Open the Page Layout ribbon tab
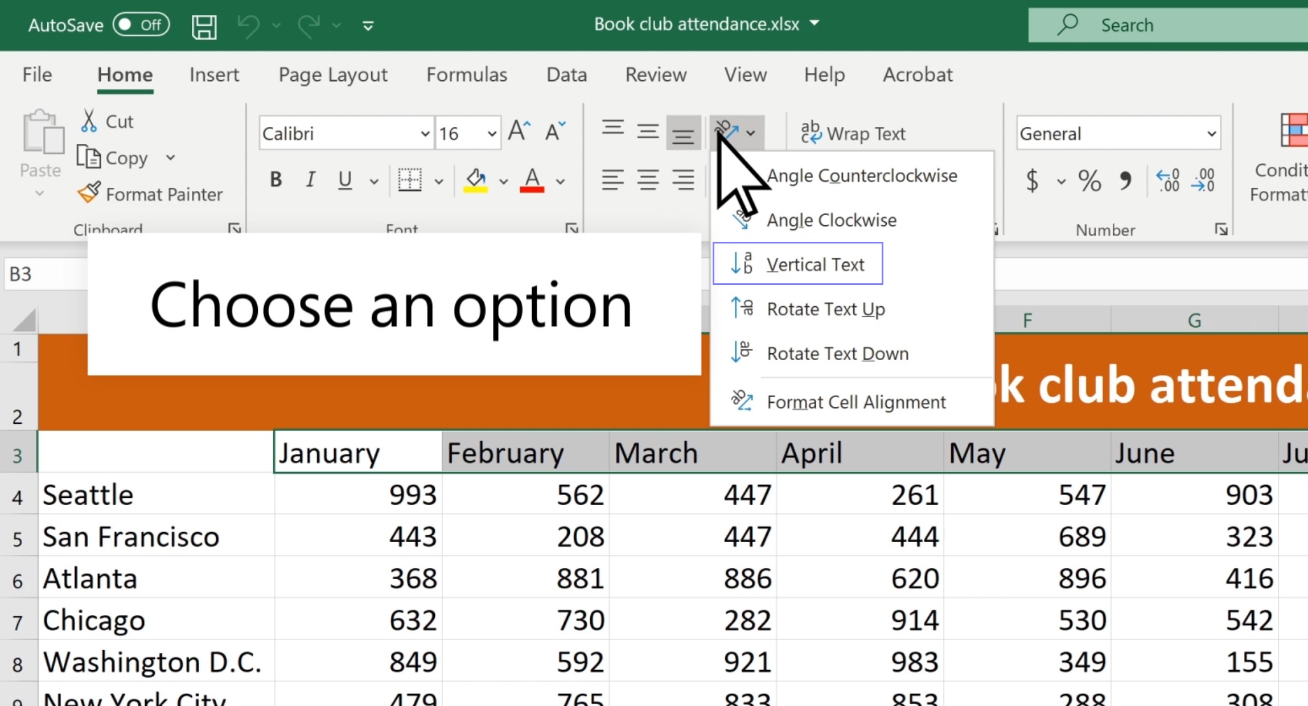Viewport: 1308px width, 706px height. [332, 74]
